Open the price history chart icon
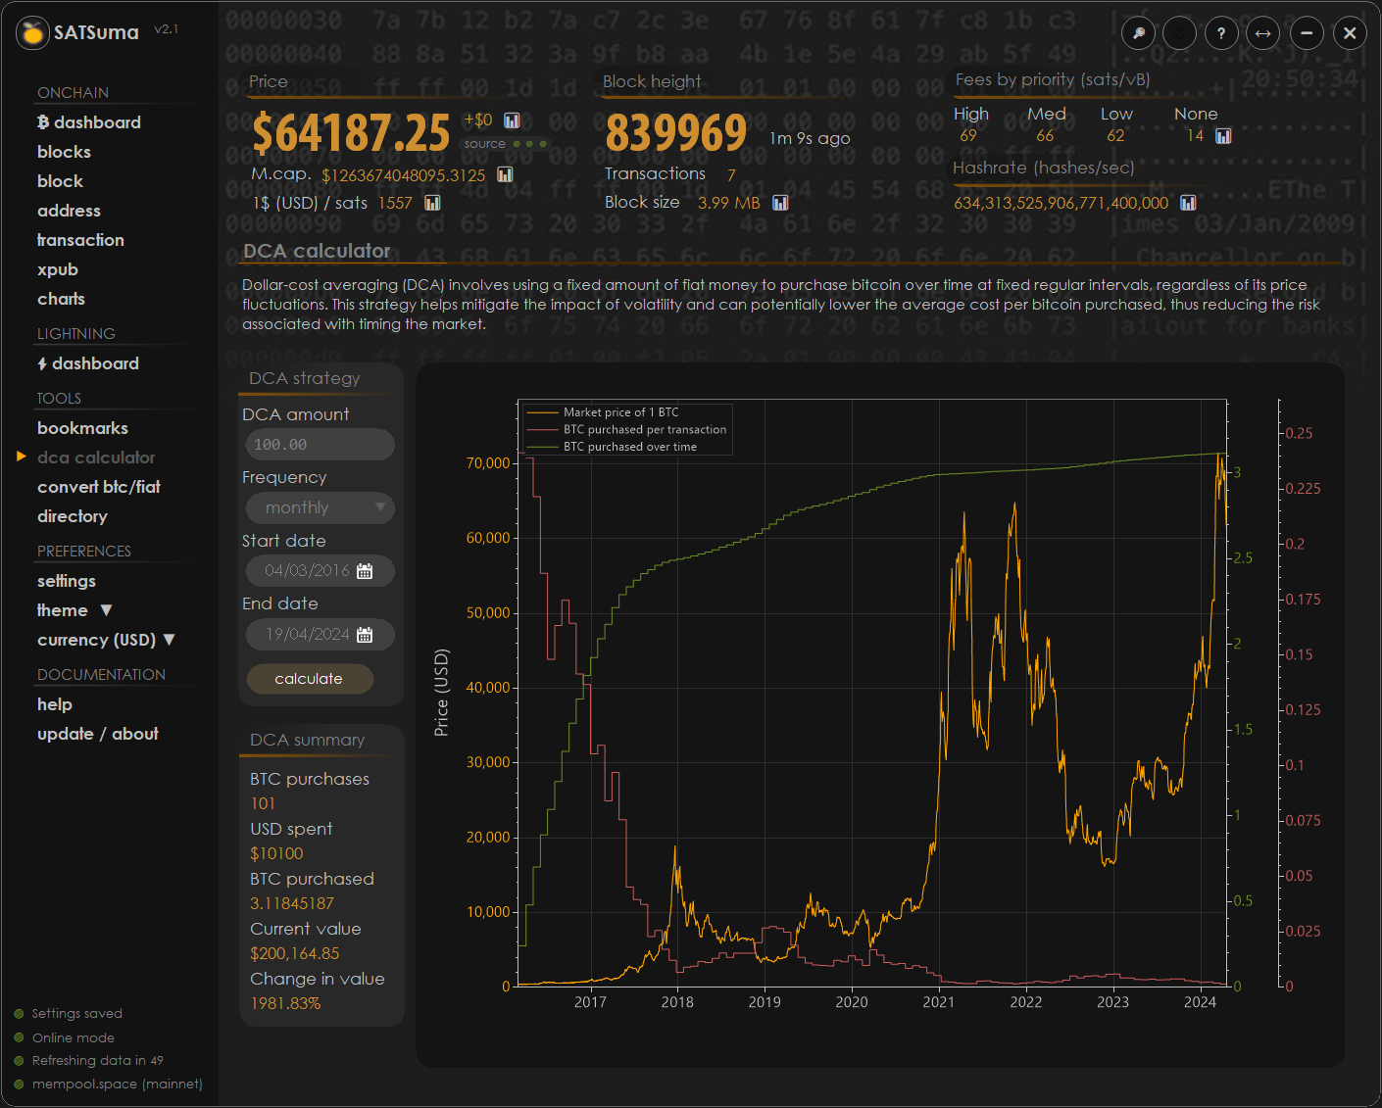The height and width of the screenshot is (1108, 1382). coord(512,120)
